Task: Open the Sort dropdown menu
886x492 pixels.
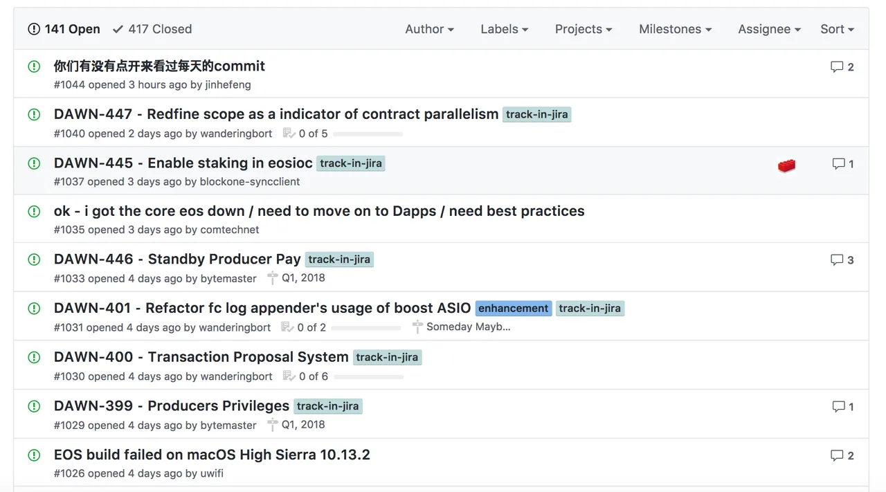Action: click(837, 29)
